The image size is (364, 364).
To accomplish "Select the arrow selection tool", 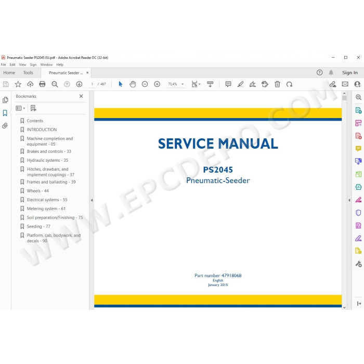I will (121, 84).
